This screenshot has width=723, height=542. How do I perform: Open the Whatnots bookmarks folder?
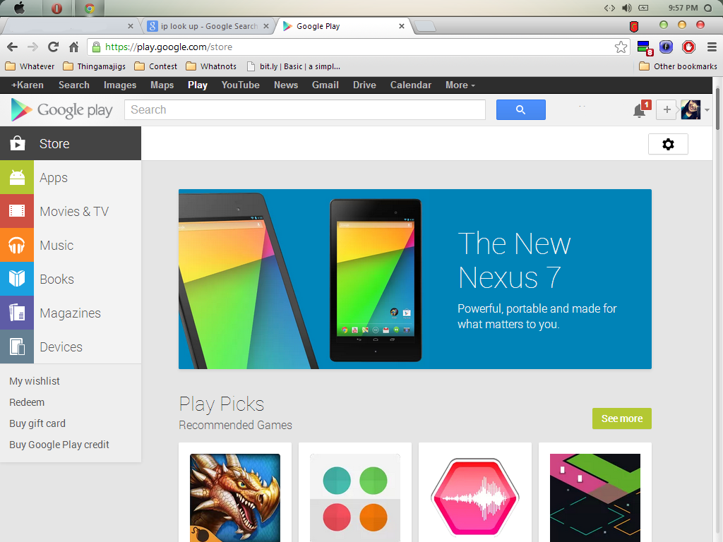pos(211,66)
